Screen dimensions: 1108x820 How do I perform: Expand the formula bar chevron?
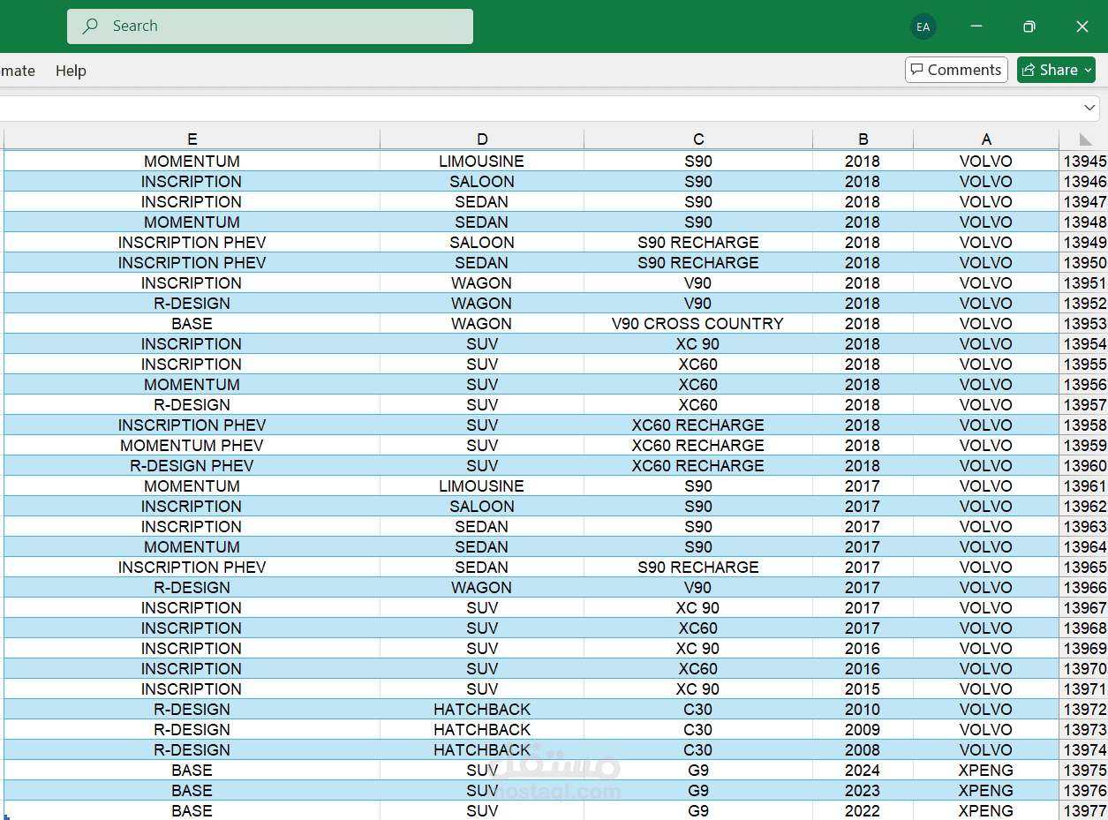pos(1090,108)
